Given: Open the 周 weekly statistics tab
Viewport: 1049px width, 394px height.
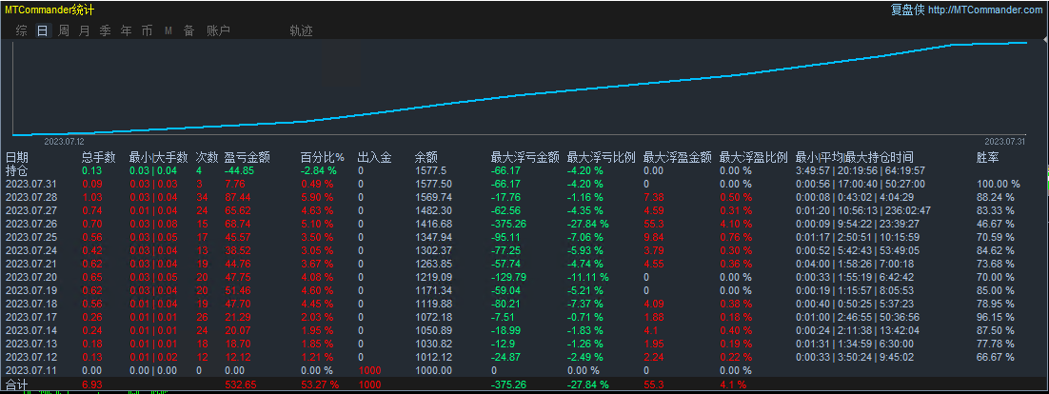Looking at the screenshot, I should [63, 30].
